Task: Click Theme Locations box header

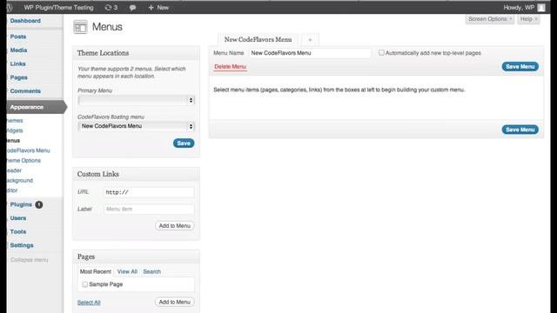Action: click(x=136, y=53)
